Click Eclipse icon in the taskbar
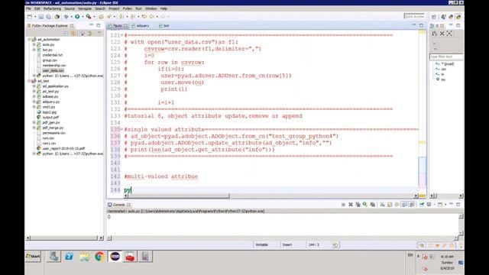Image resolution: width=489 pixels, height=275 pixels. (x=115, y=257)
